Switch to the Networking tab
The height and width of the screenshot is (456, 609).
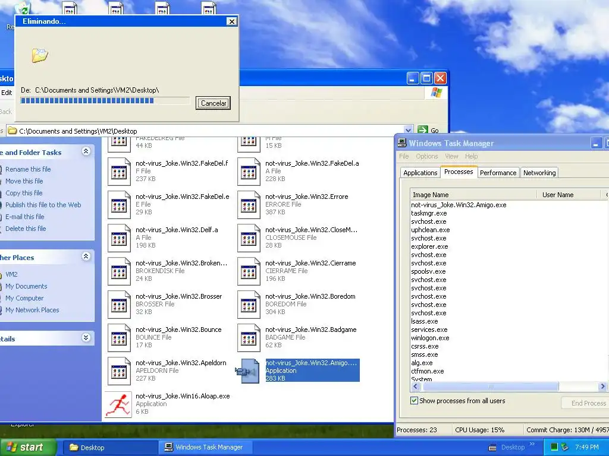[539, 173]
